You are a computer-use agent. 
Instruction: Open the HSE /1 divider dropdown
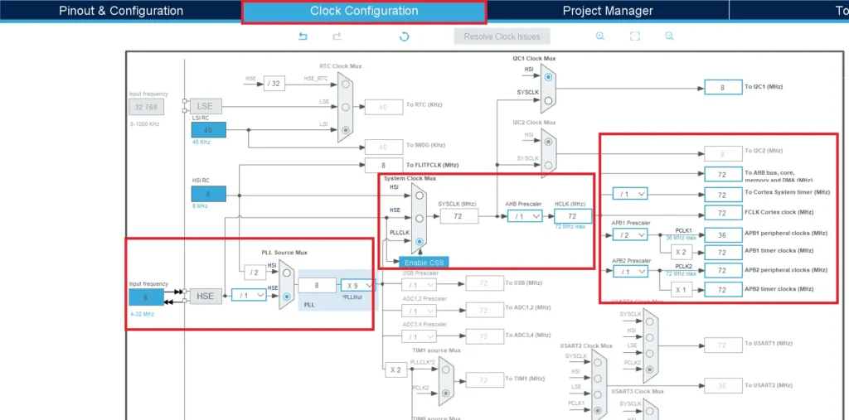(x=249, y=295)
